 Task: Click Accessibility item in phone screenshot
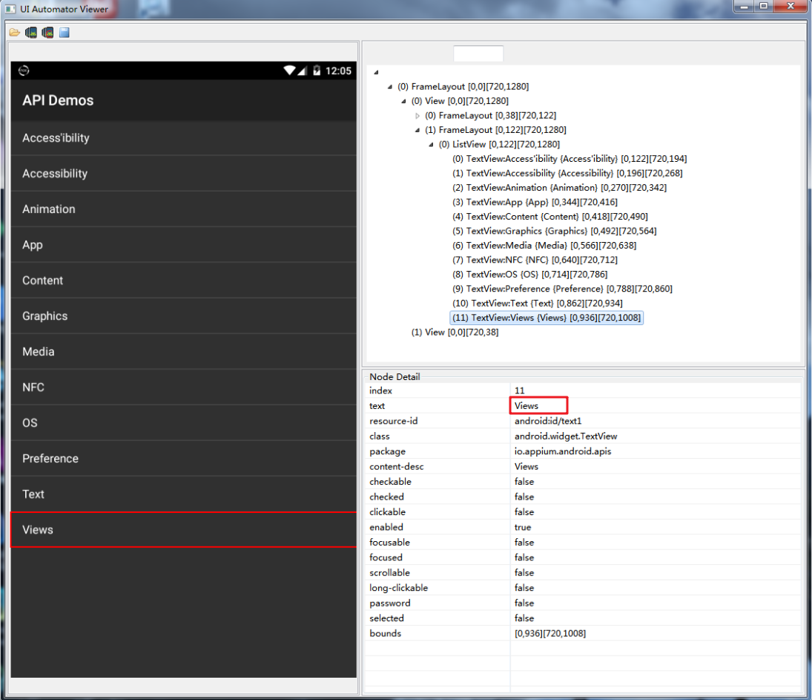click(x=183, y=174)
